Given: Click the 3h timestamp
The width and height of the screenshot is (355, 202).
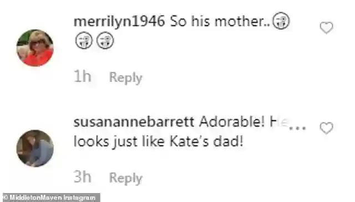Looking at the screenshot, I should click(83, 177).
